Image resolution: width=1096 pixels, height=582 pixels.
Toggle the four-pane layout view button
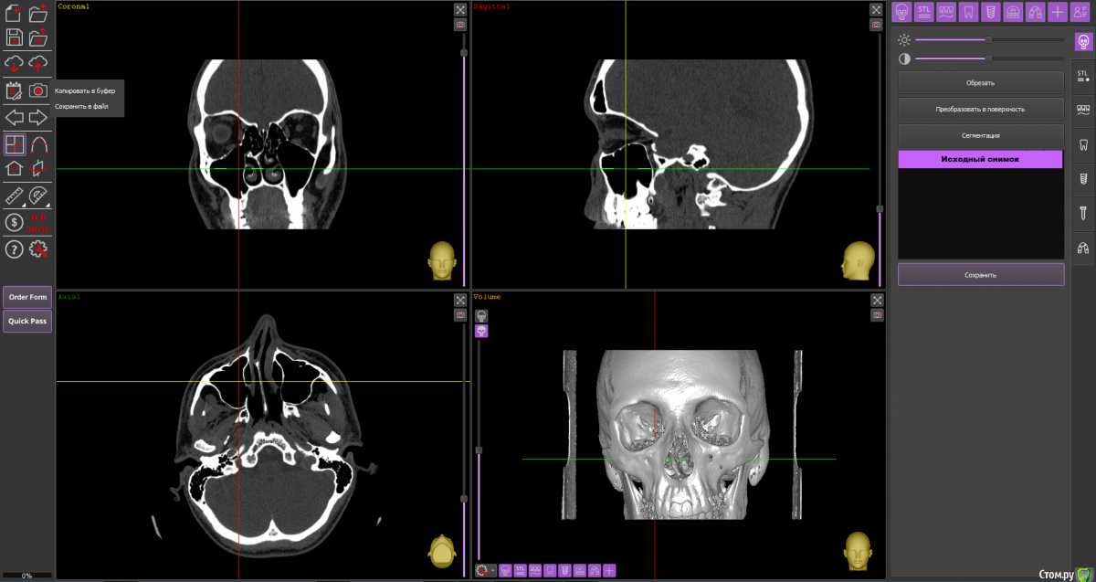pyautogui.click(x=14, y=143)
